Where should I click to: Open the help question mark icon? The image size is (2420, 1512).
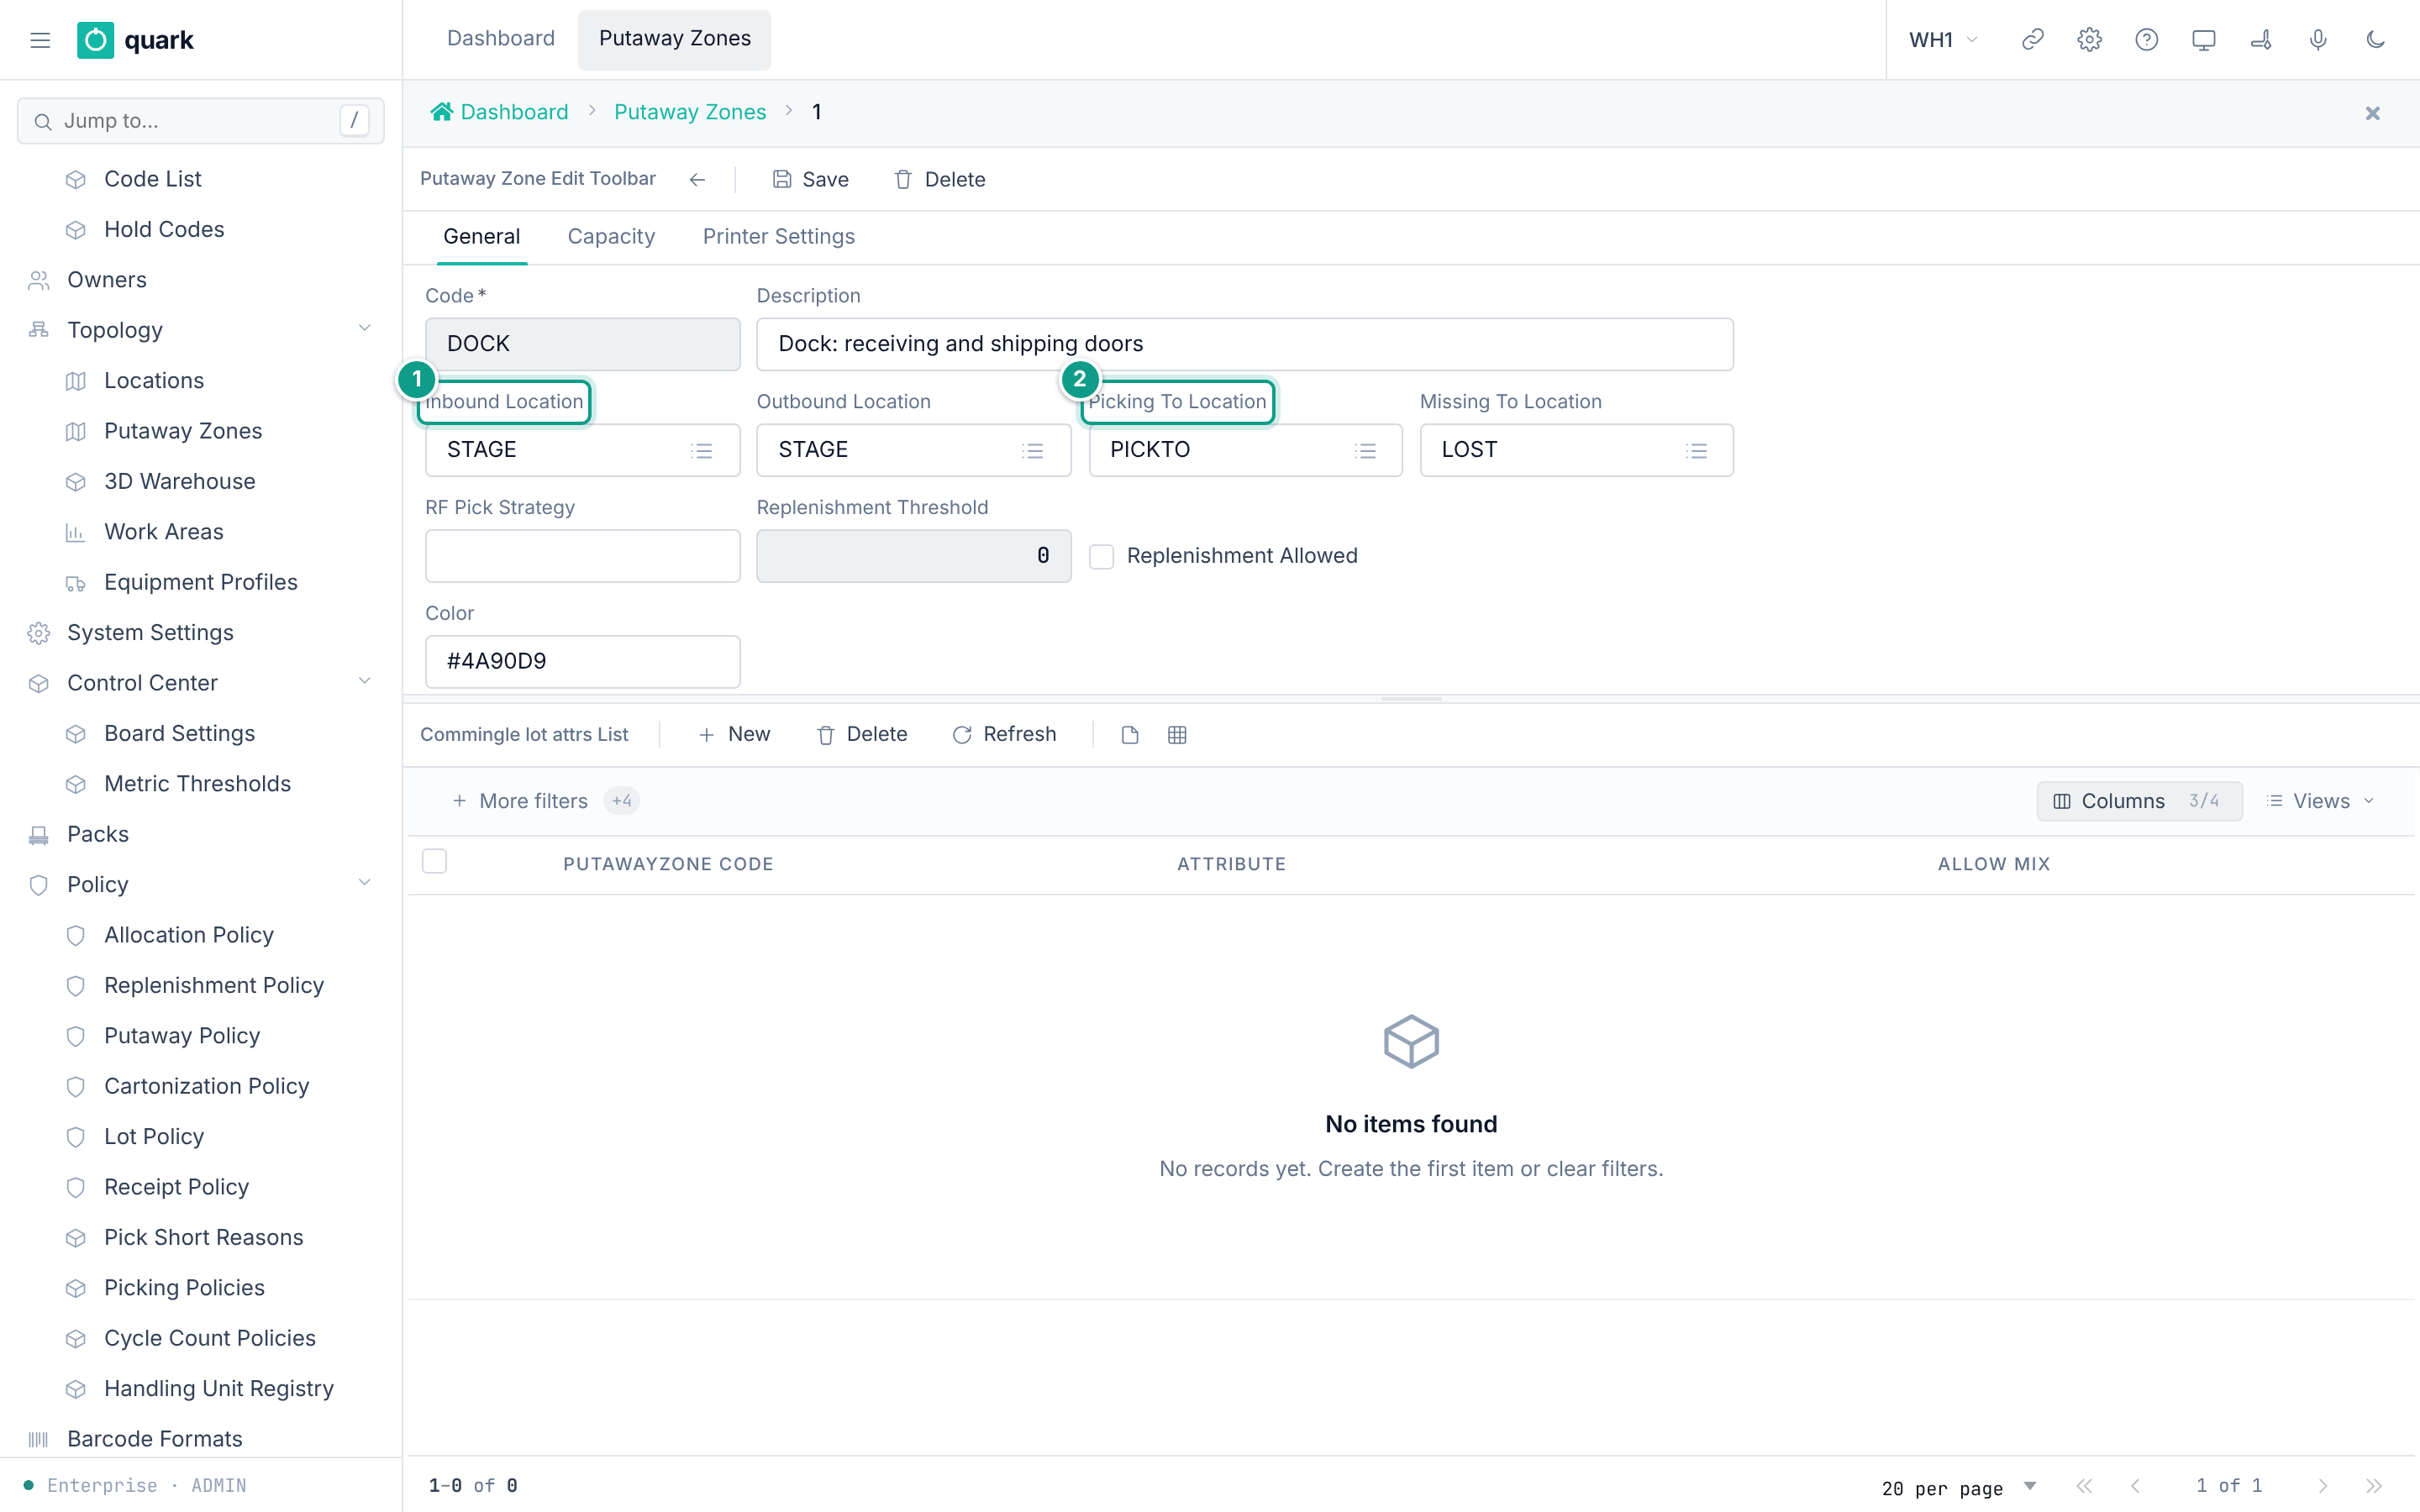2146,40
